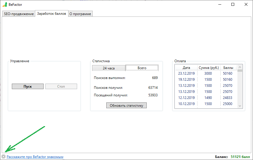
Task: Click the 3000 sum cell
Action: pos(208,73)
